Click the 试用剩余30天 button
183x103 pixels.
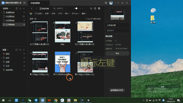(117, 90)
